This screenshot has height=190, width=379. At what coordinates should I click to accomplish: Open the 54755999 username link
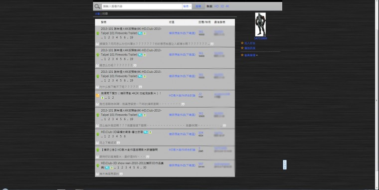[260, 38]
